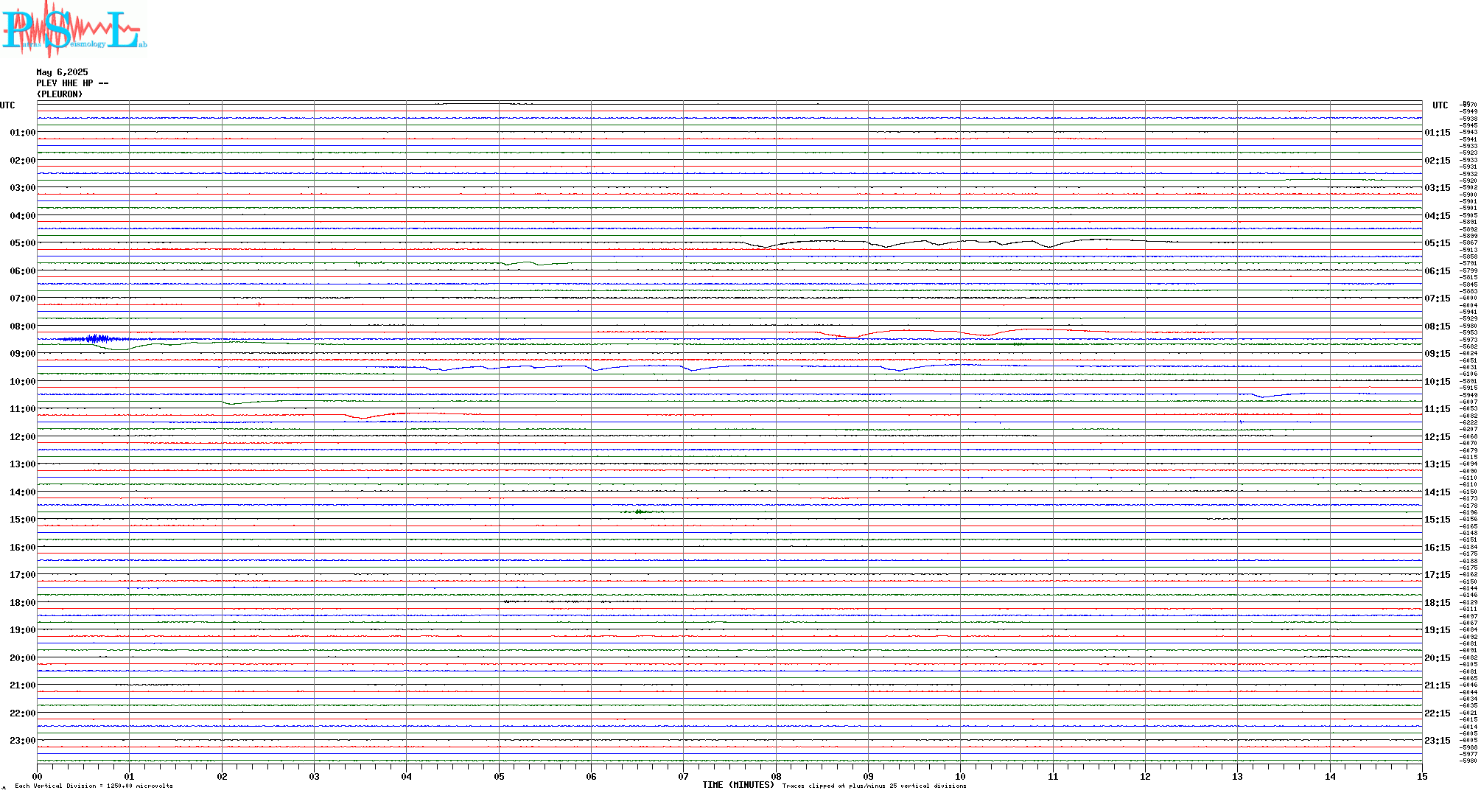Viewport: 1481px width, 796px height.
Task: Click the 23:00 hour label
Action: (x=23, y=741)
